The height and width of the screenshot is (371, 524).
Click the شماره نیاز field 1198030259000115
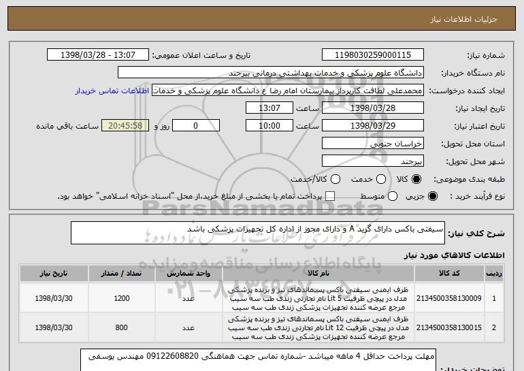(373, 55)
